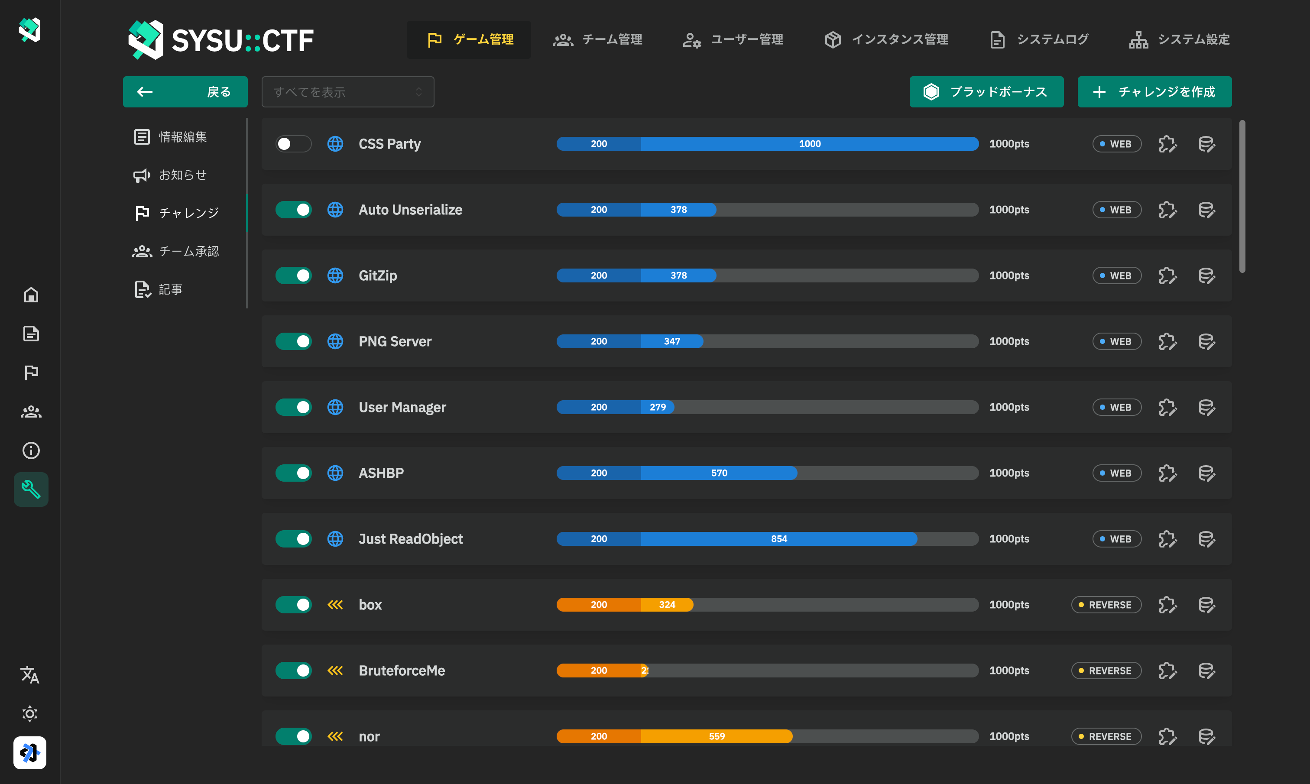The image size is (1310, 784).
Task: Click the ASHBP score progress bar
Action: [767, 473]
